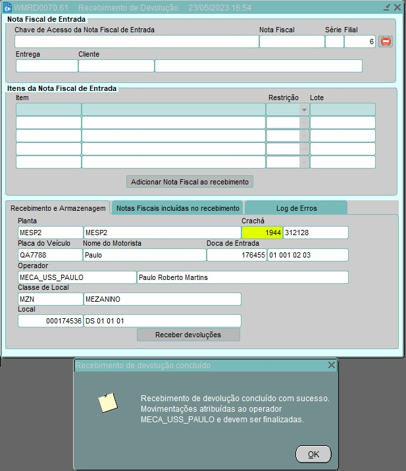This screenshot has width=406, height=471.
Task: Click the Planta code field MESP2
Action: tap(51, 233)
